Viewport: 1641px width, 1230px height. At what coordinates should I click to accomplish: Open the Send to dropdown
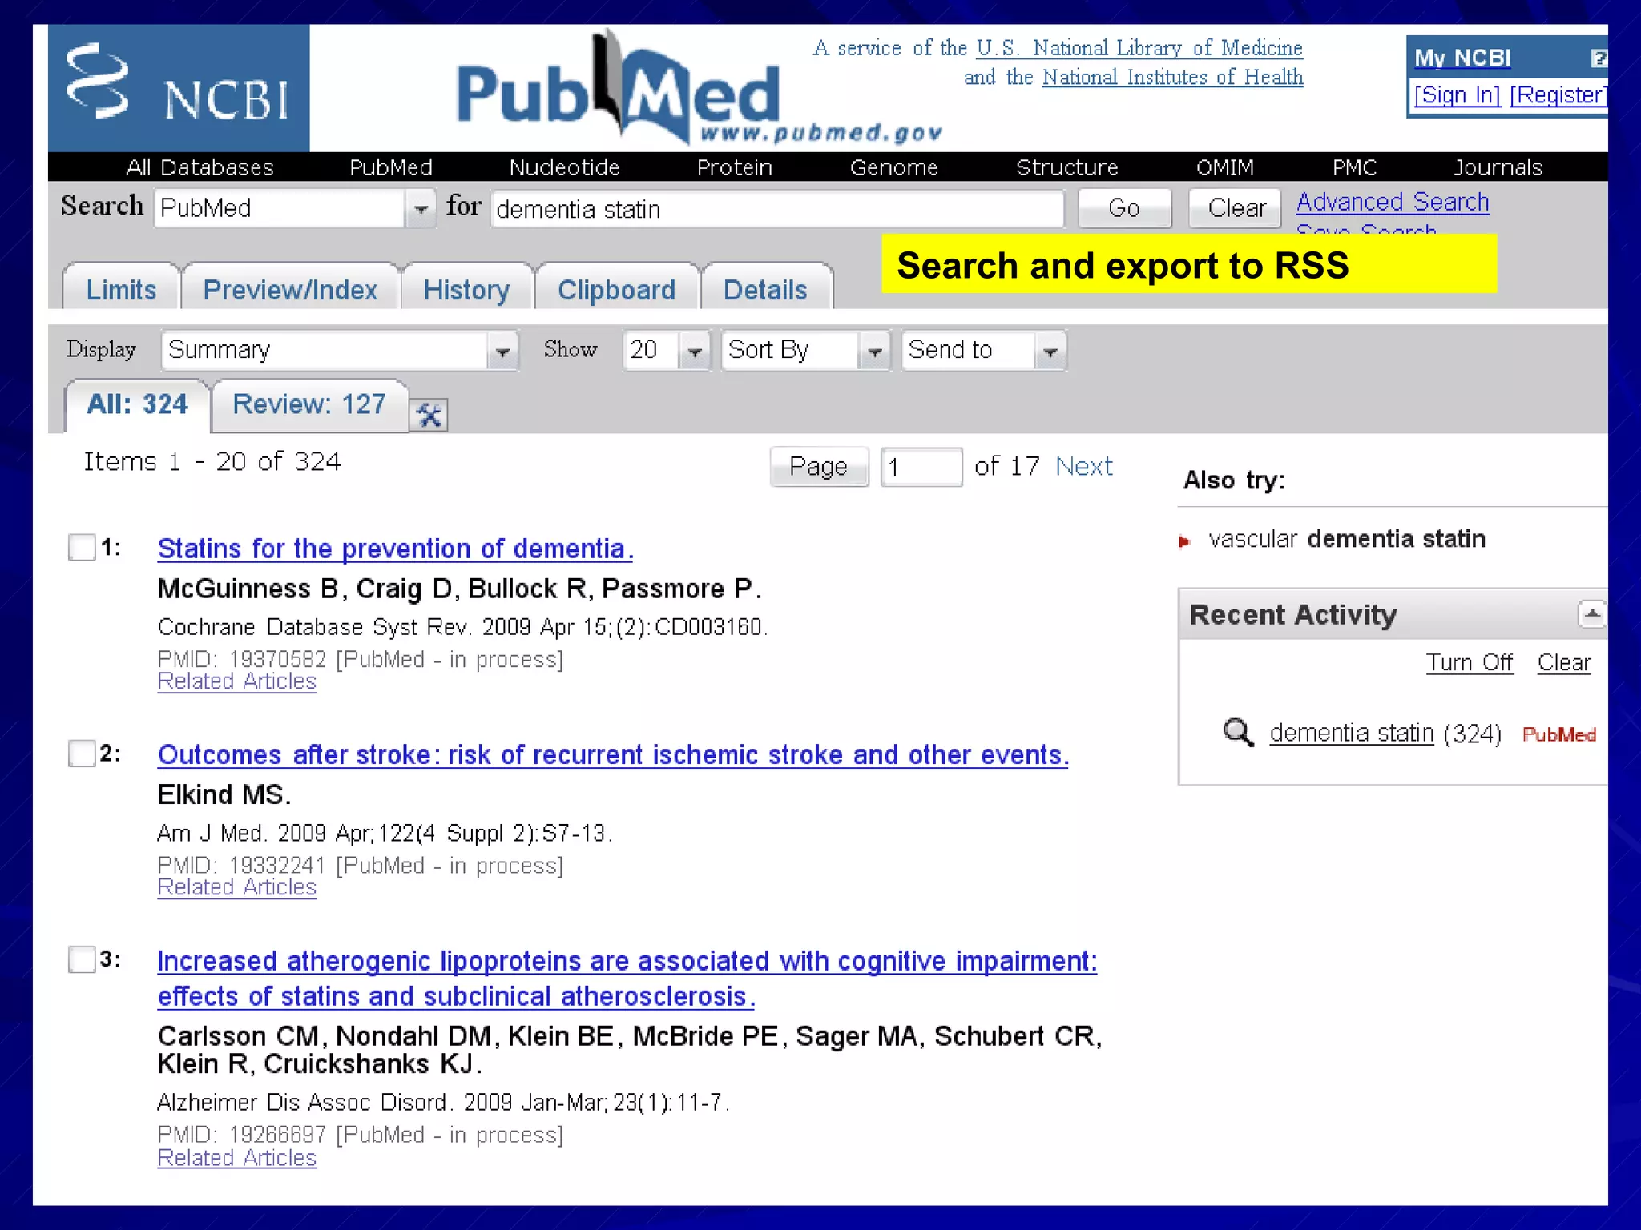984,351
